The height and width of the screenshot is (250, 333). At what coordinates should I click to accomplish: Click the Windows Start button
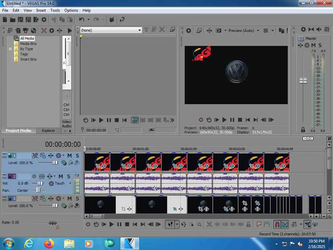(9, 243)
